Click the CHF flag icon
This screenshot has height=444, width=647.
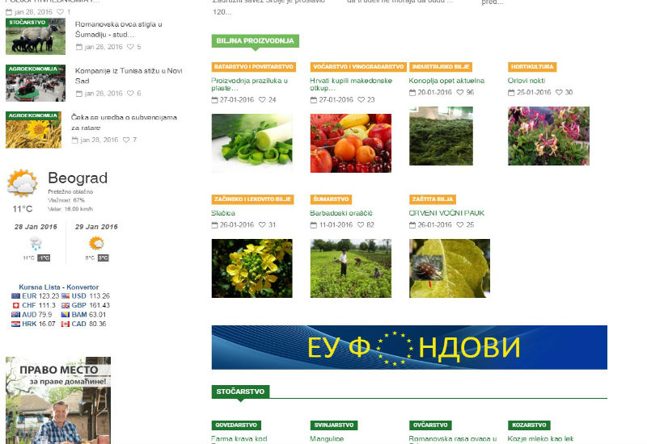pyautogui.click(x=15, y=305)
